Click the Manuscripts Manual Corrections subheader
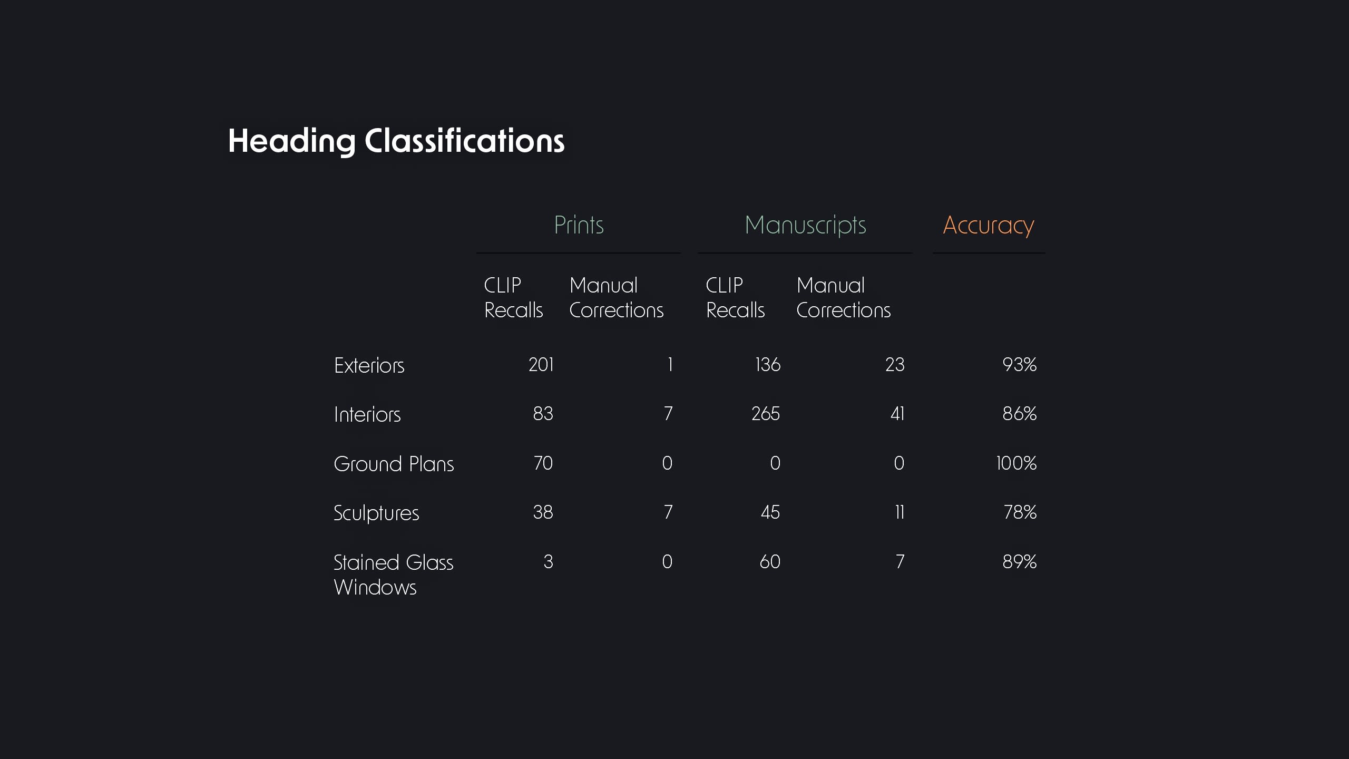 (x=843, y=298)
